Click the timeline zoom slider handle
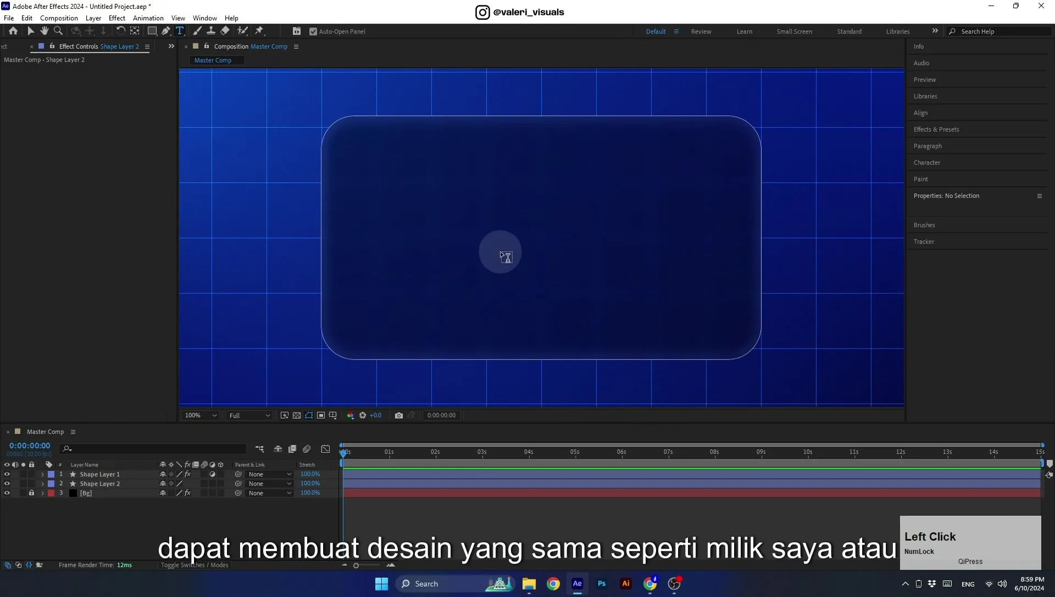 click(356, 565)
